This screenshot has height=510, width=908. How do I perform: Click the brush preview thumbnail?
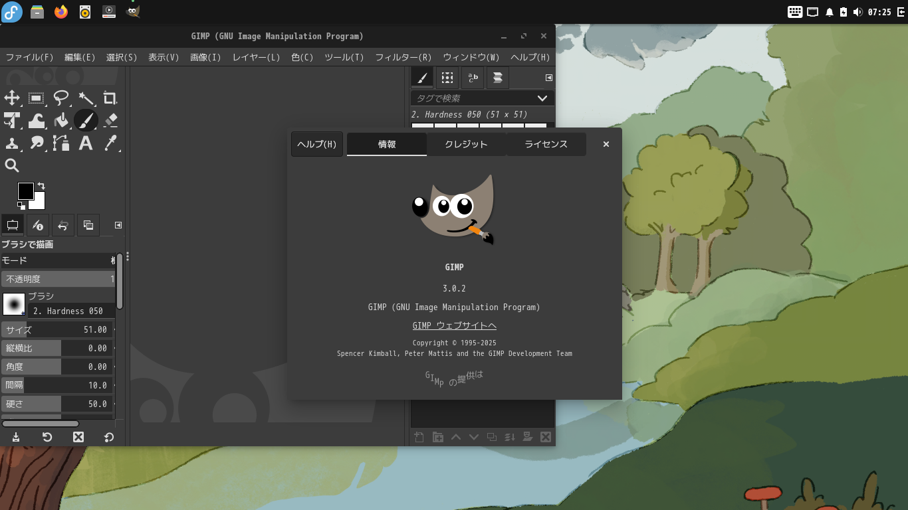[x=14, y=304]
